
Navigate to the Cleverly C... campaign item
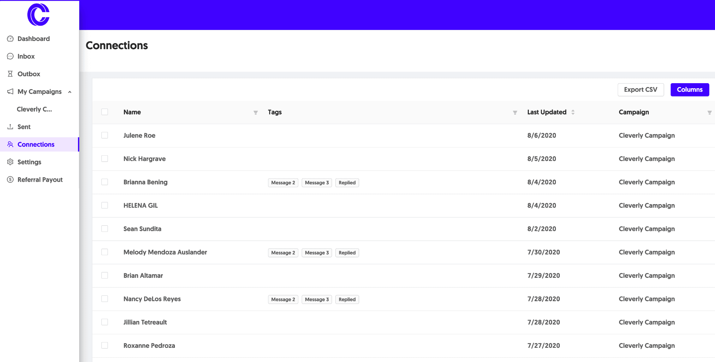34,109
